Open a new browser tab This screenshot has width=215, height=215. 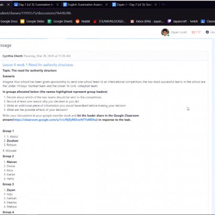(163, 5)
